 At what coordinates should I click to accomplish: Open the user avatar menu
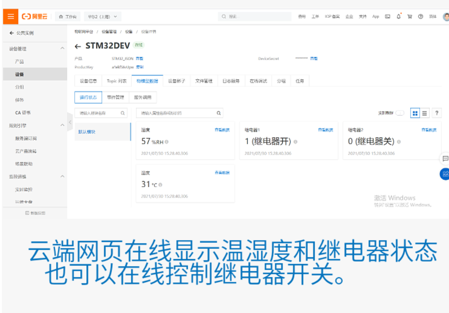[446, 17]
